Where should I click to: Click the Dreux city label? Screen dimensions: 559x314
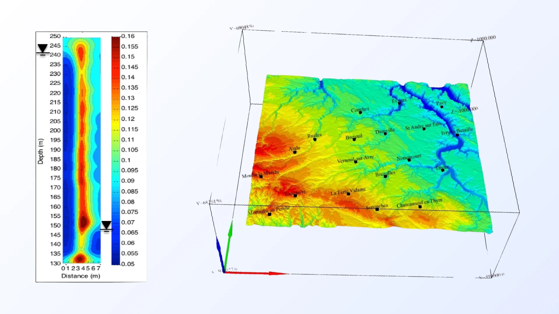click(442, 168)
